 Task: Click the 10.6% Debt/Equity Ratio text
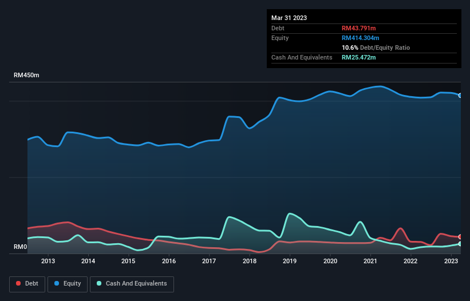point(376,47)
